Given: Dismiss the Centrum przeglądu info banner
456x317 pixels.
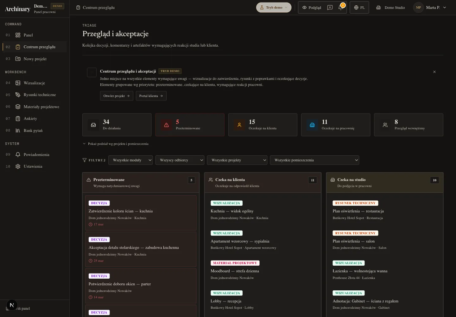Looking at the screenshot, I should click(x=434, y=72).
